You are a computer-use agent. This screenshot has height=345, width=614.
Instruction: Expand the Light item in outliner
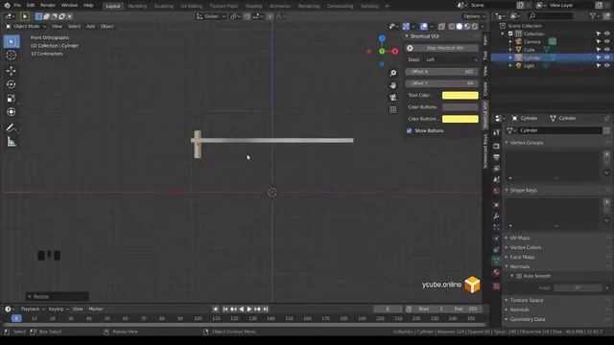click(x=510, y=66)
